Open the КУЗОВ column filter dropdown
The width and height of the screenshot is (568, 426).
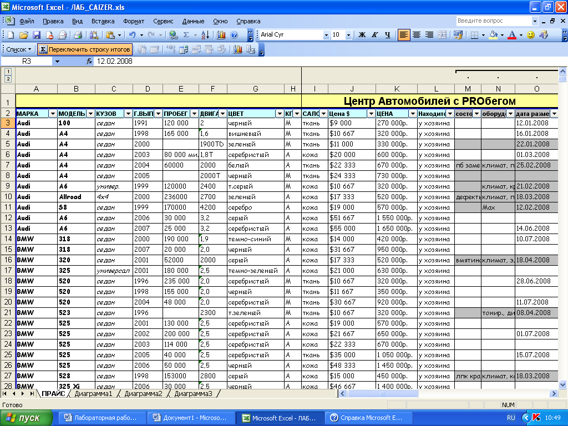(x=128, y=114)
